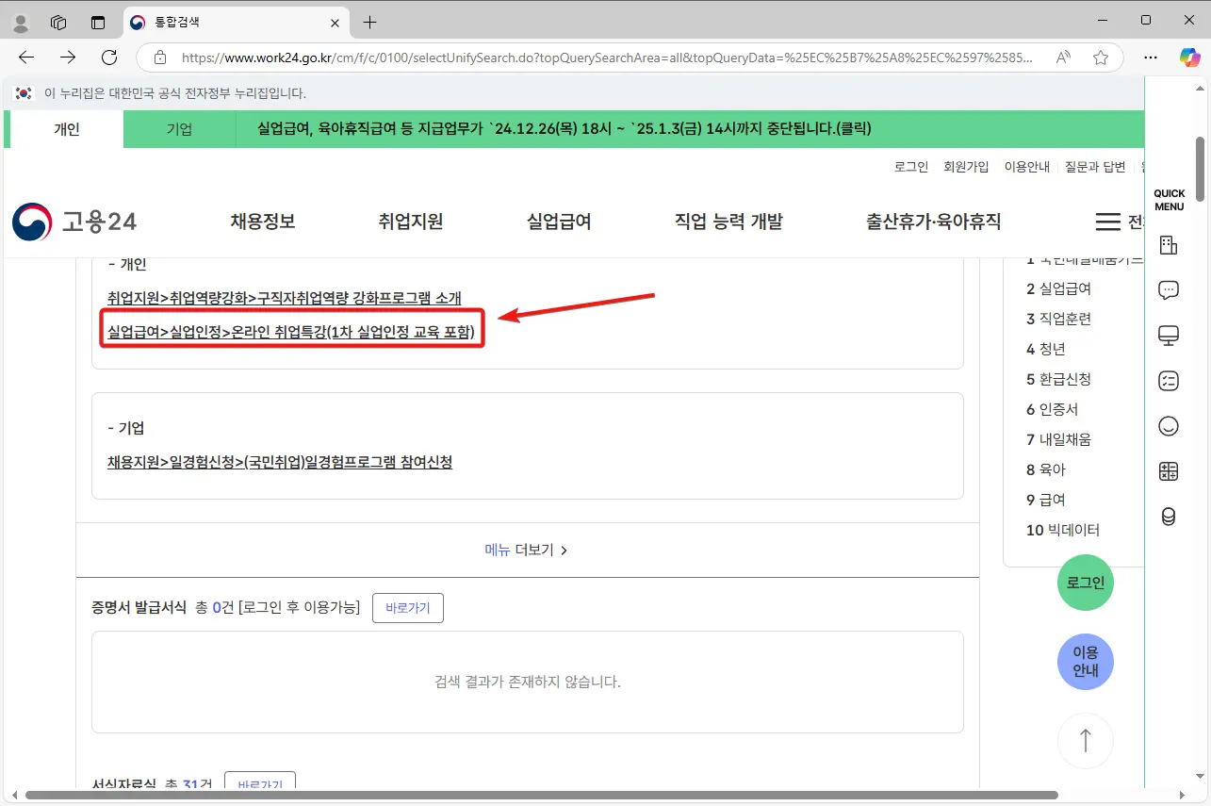The width and height of the screenshot is (1211, 806).
Task: Select the 기업 tab
Action: pyautogui.click(x=179, y=129)
